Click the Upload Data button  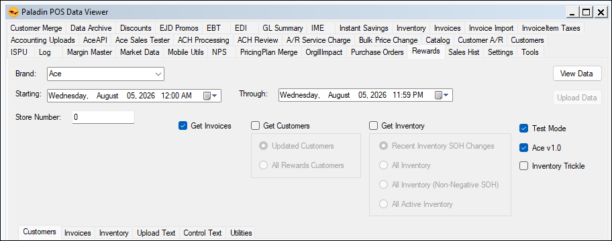click(x=577, y=98)
